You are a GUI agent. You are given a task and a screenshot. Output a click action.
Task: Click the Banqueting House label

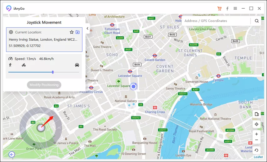[x=145, y=143]
